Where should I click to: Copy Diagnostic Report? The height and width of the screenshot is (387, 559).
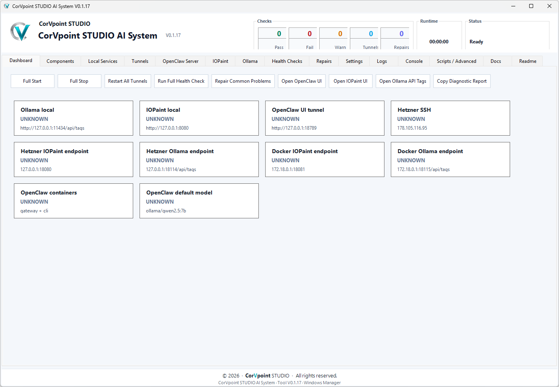click(x=462, y=81)
